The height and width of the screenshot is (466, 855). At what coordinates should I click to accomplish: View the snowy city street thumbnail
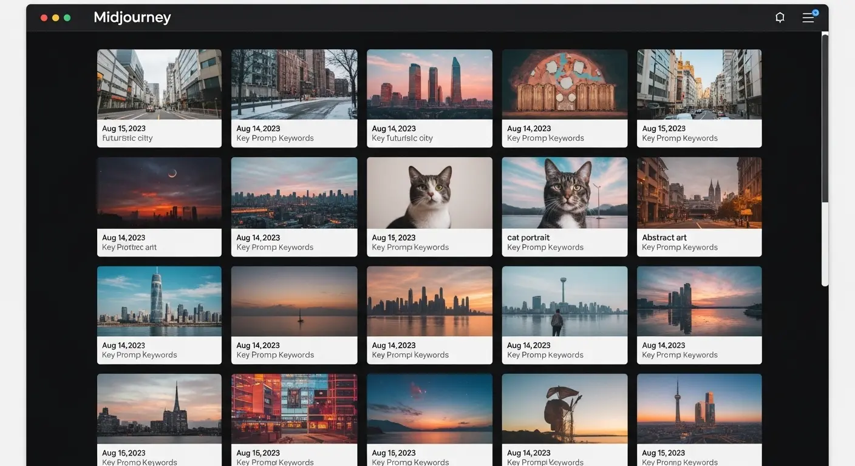(294, 84)
